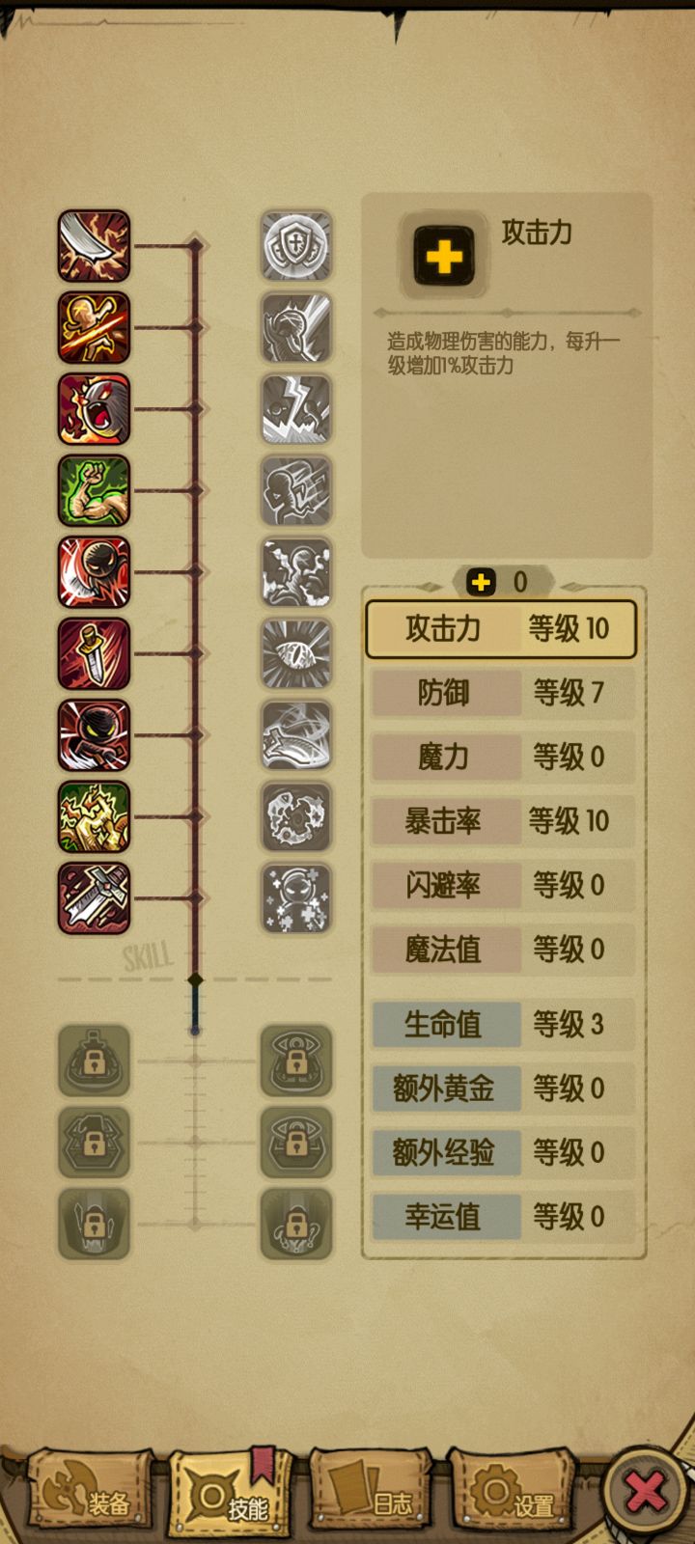
Task: Click the gray lightning passive skill icon
Action: pyautogui.click(x=297, y=409)
